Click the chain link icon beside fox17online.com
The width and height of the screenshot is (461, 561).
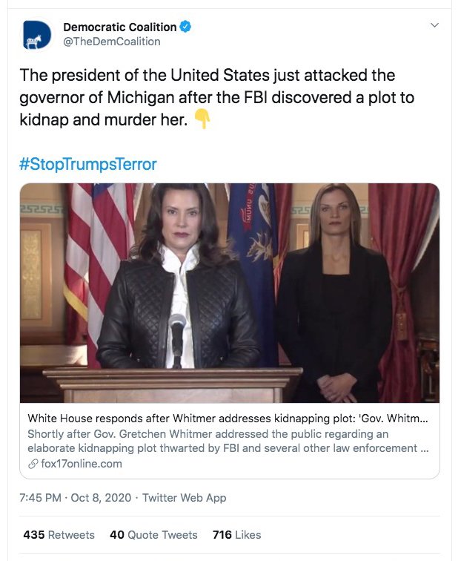point(33,464)
